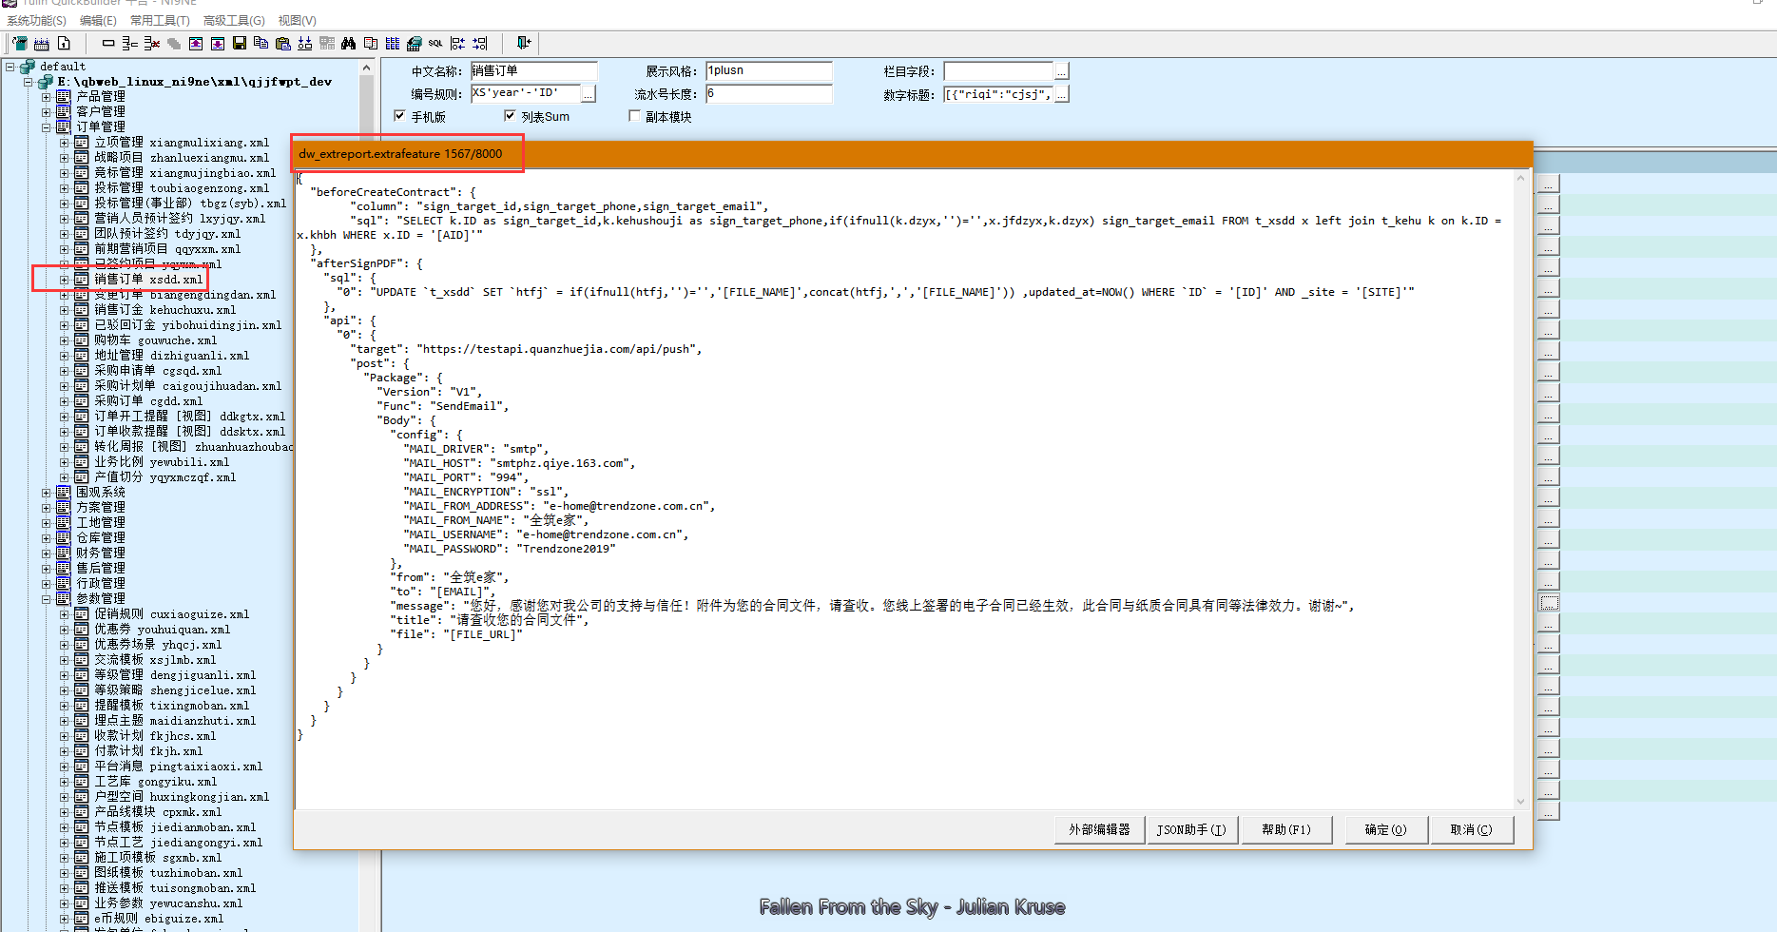Image resolution: width=1777 pixels, height=932 pixels.
Task: Click the SQL toolbar icon
Action: (435, 44)
